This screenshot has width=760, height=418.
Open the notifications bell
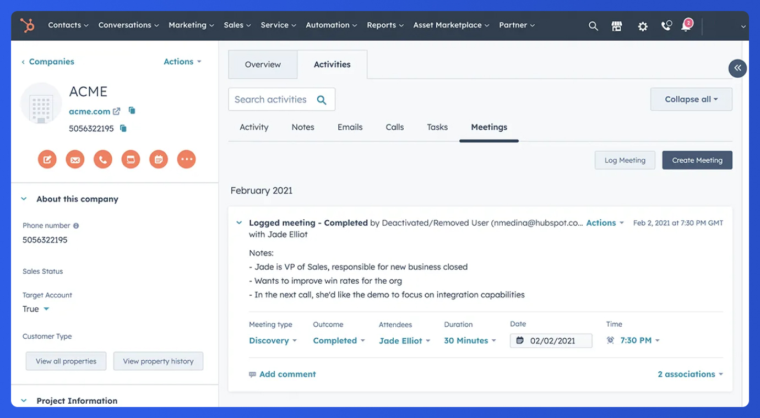click(x=686, y=25)
